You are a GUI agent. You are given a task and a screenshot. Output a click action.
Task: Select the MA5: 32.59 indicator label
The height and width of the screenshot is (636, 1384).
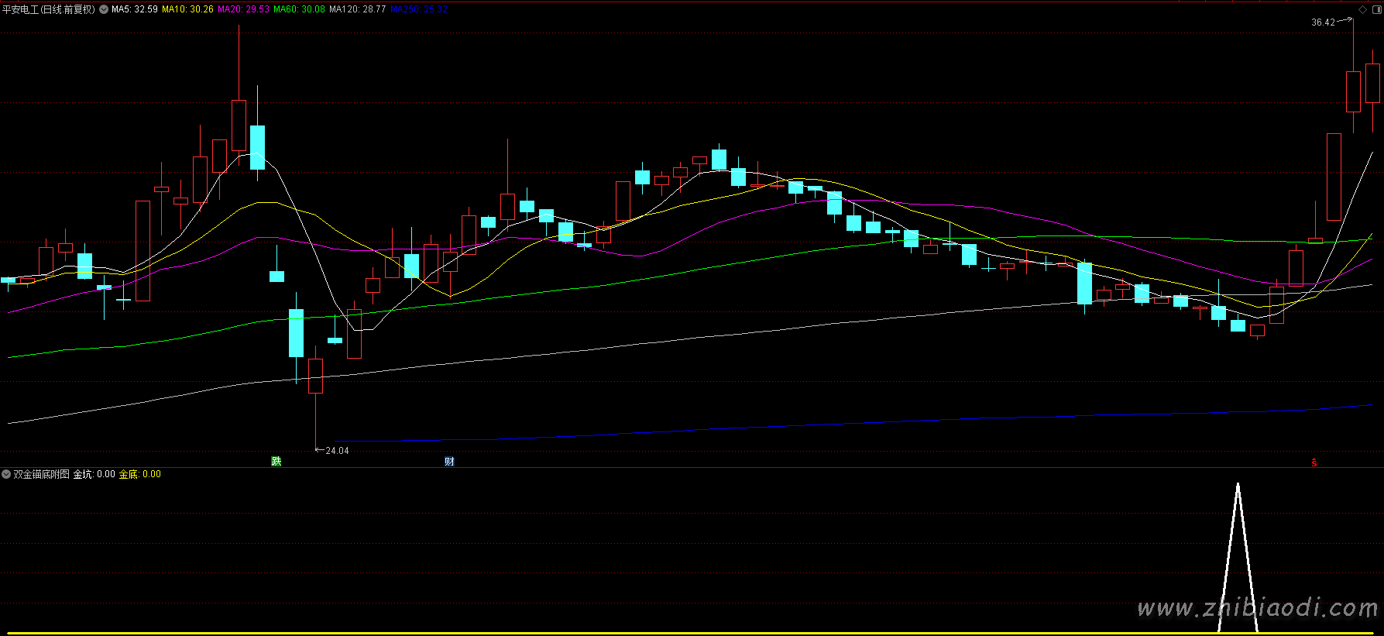click(x=135, y=9)
